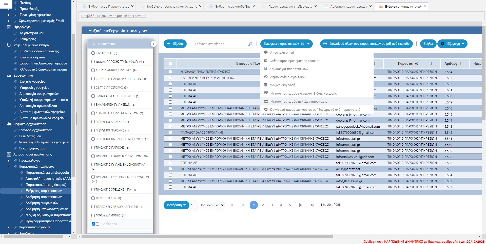
Task: Click the list icon beside Αυτοματισμοί τιμολόγησης
Action: coord(9,154)
